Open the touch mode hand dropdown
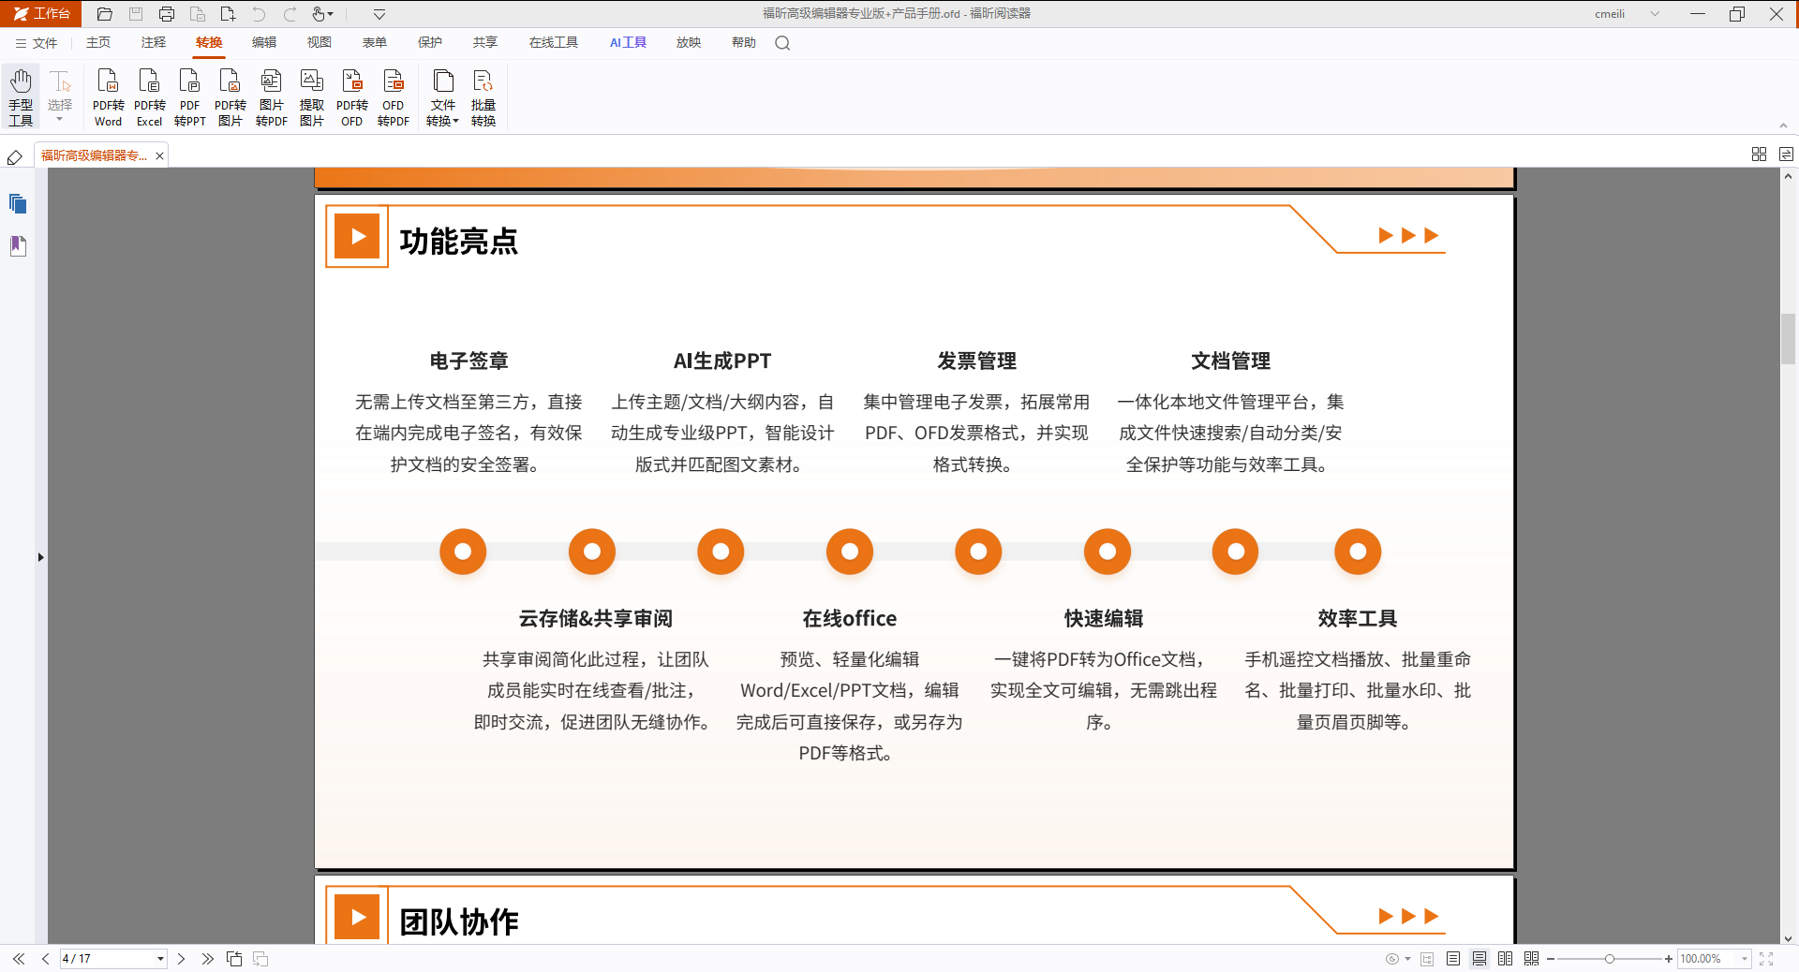Image resolution: width=1799 pixels, height=972 pixels. tap(322, 14)
